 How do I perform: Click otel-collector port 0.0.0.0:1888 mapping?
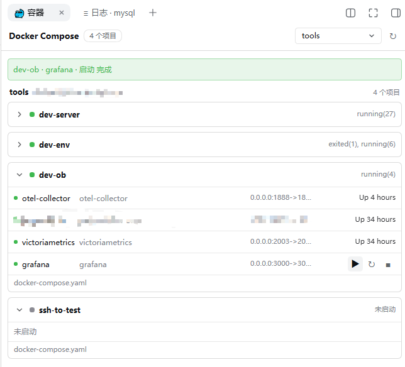(280, 197)
